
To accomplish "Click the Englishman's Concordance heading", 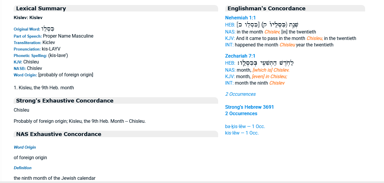I will coord(266,9).
